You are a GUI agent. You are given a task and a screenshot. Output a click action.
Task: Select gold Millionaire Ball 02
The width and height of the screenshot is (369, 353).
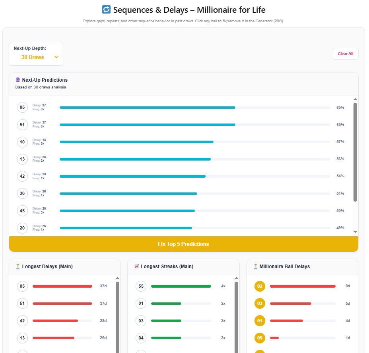pos(260,286)
